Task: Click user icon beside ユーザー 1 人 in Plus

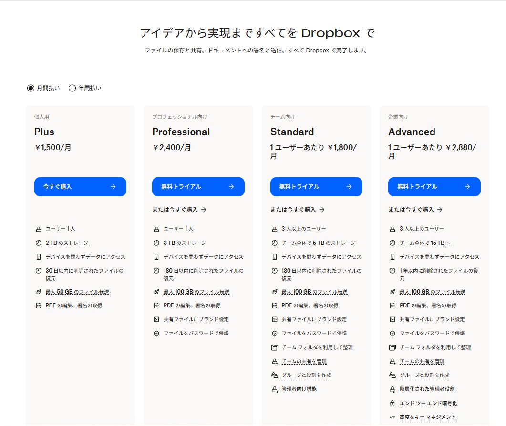Action: coord(39,229)
